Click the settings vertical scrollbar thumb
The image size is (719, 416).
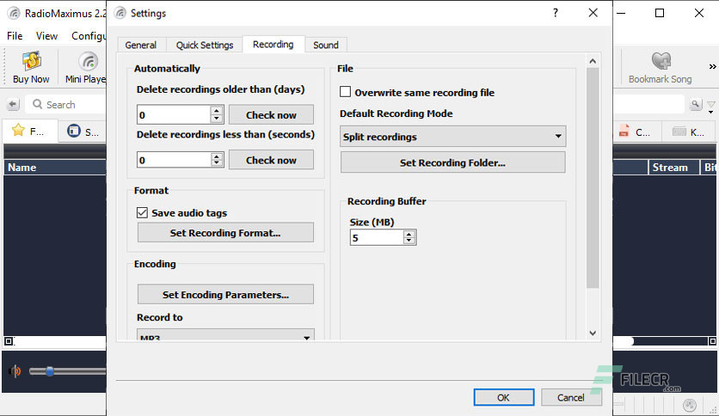593,178
